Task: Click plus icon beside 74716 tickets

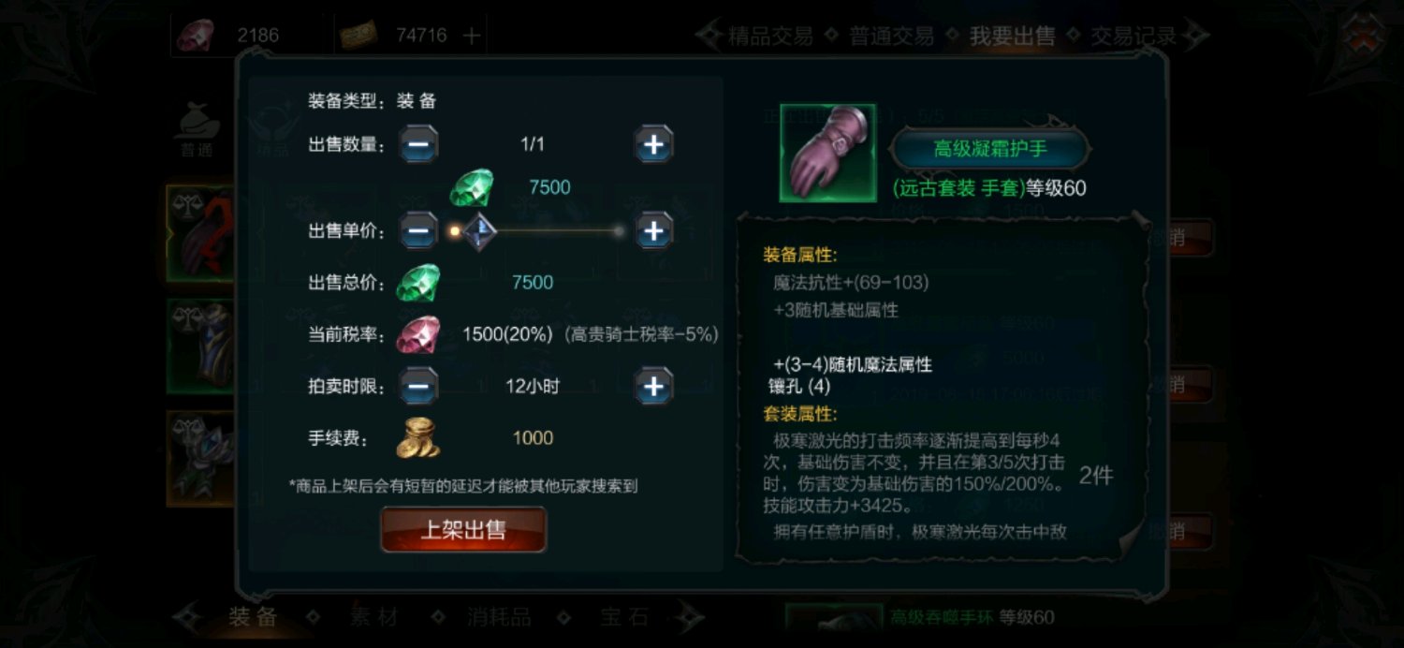Action: tap(472, 36)
